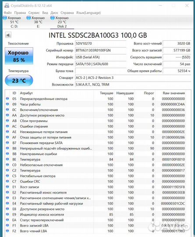Click status icon for attribute B8 row
Viewport: 195px width, 237px height.
coord(7,148)
